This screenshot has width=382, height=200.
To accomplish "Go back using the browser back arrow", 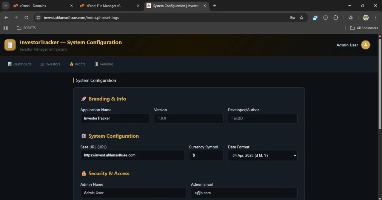I will click(x=6, y=18).
